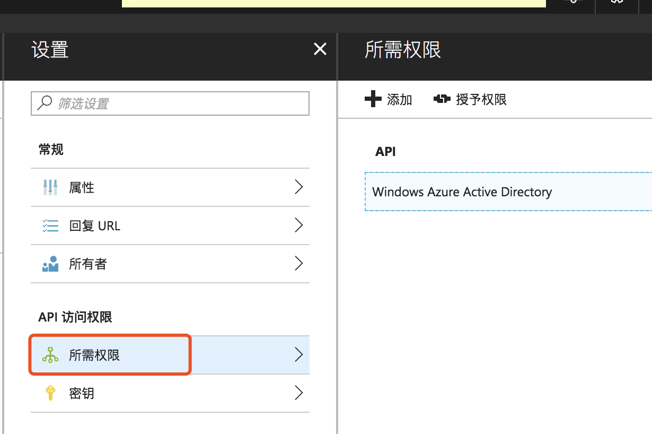This screenshot has height=434, width=652.
Task: Open the 属性 settings
Action: [x=170, y=187]
